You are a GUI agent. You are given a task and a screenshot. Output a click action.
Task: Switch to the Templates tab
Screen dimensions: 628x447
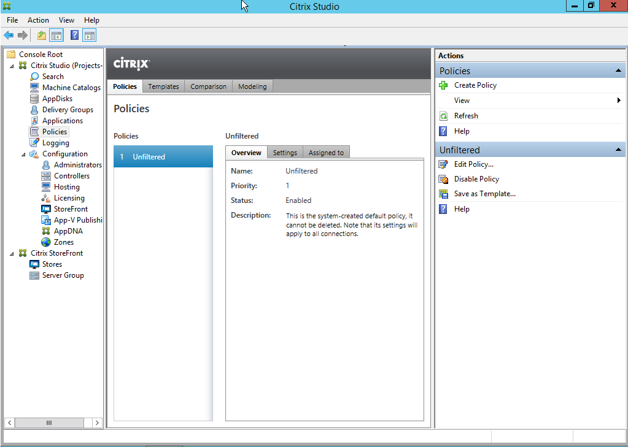(x=163, y=86)
